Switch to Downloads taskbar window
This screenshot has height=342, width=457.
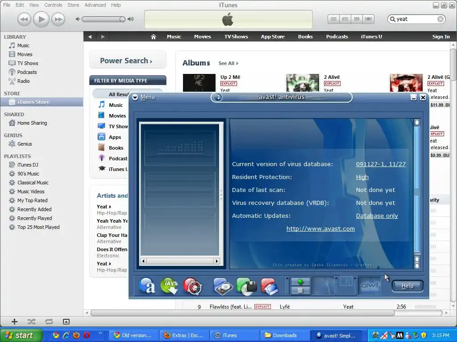pos(284,335)
